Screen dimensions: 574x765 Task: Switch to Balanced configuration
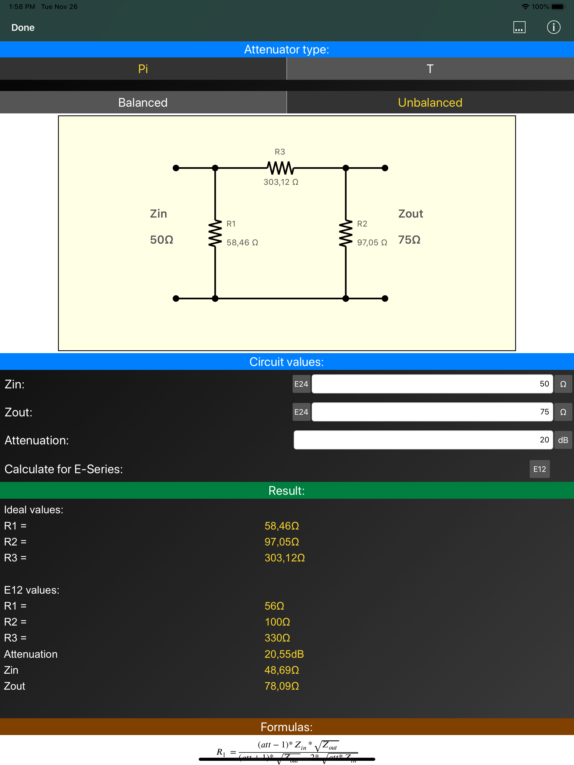click(x=143, y=102)
